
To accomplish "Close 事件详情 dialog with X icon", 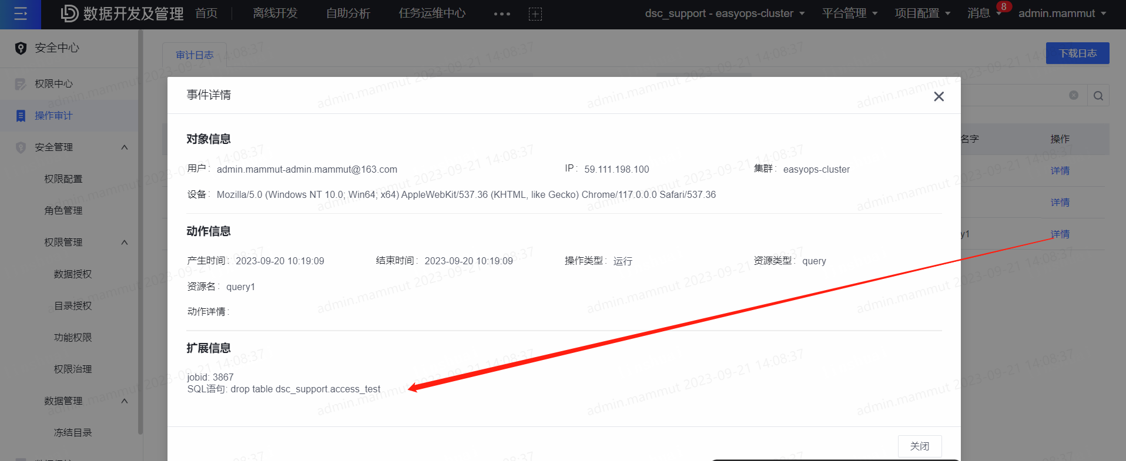I will point(939,96).
